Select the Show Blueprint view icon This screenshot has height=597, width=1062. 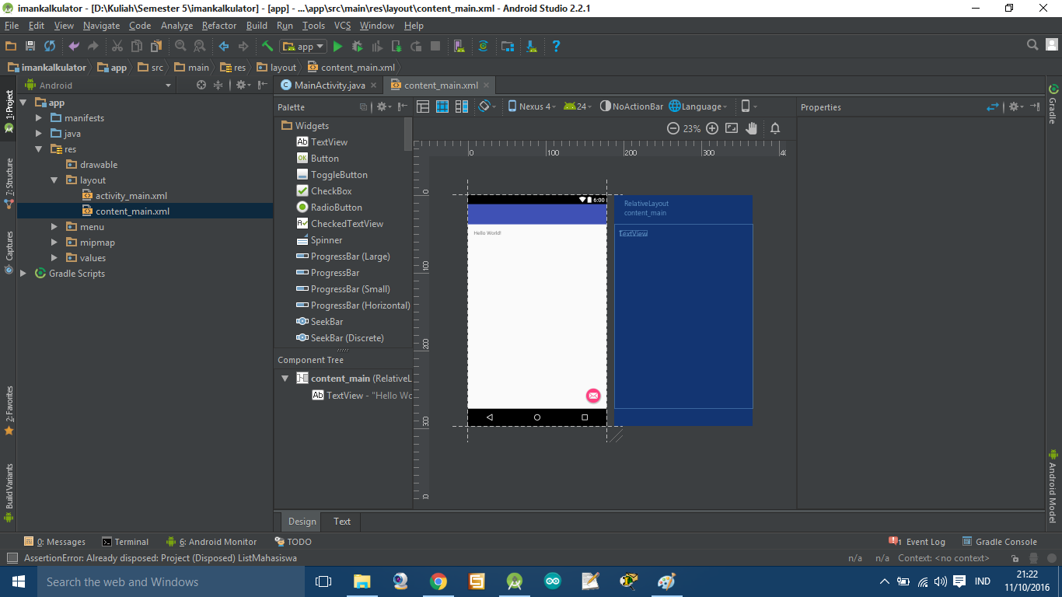[443, 106]
